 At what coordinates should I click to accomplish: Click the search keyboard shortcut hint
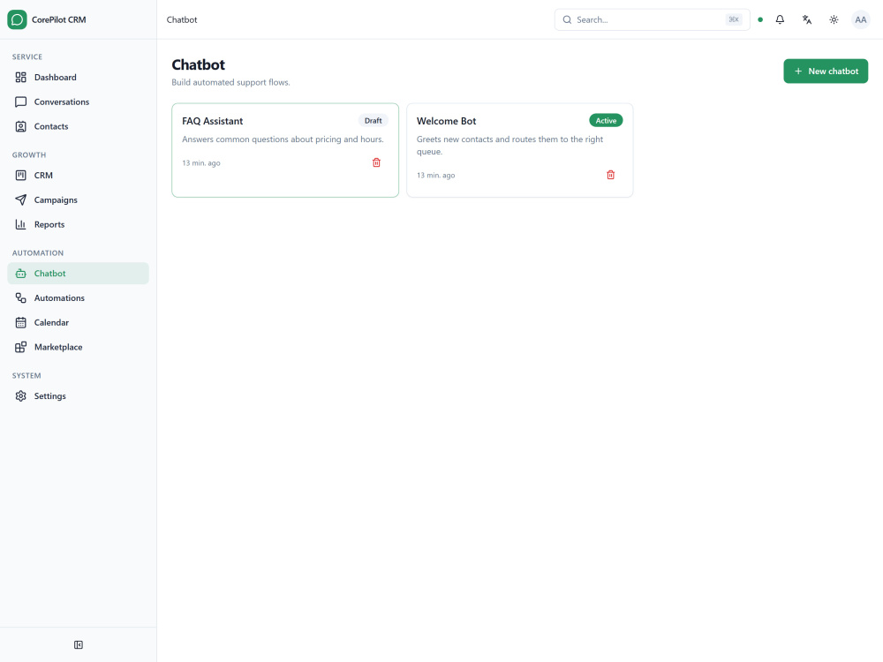click(x=734, y=19)
